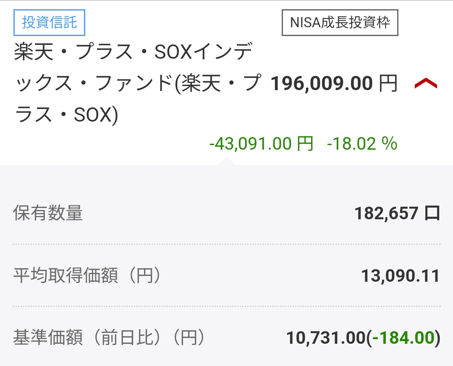Select the 平均取得価額（円） row label
Viewport: 453px width, 366px height.
[87, 276]
